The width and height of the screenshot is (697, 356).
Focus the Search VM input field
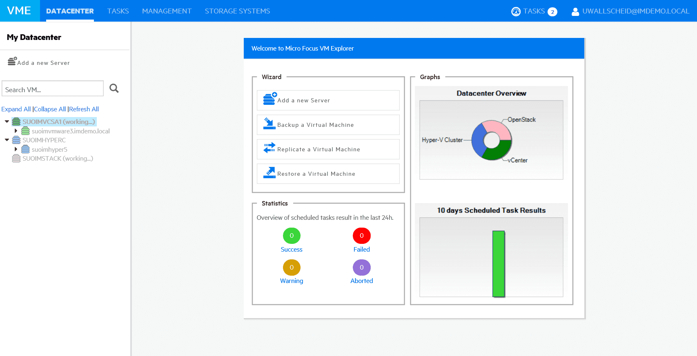point(53,88)
